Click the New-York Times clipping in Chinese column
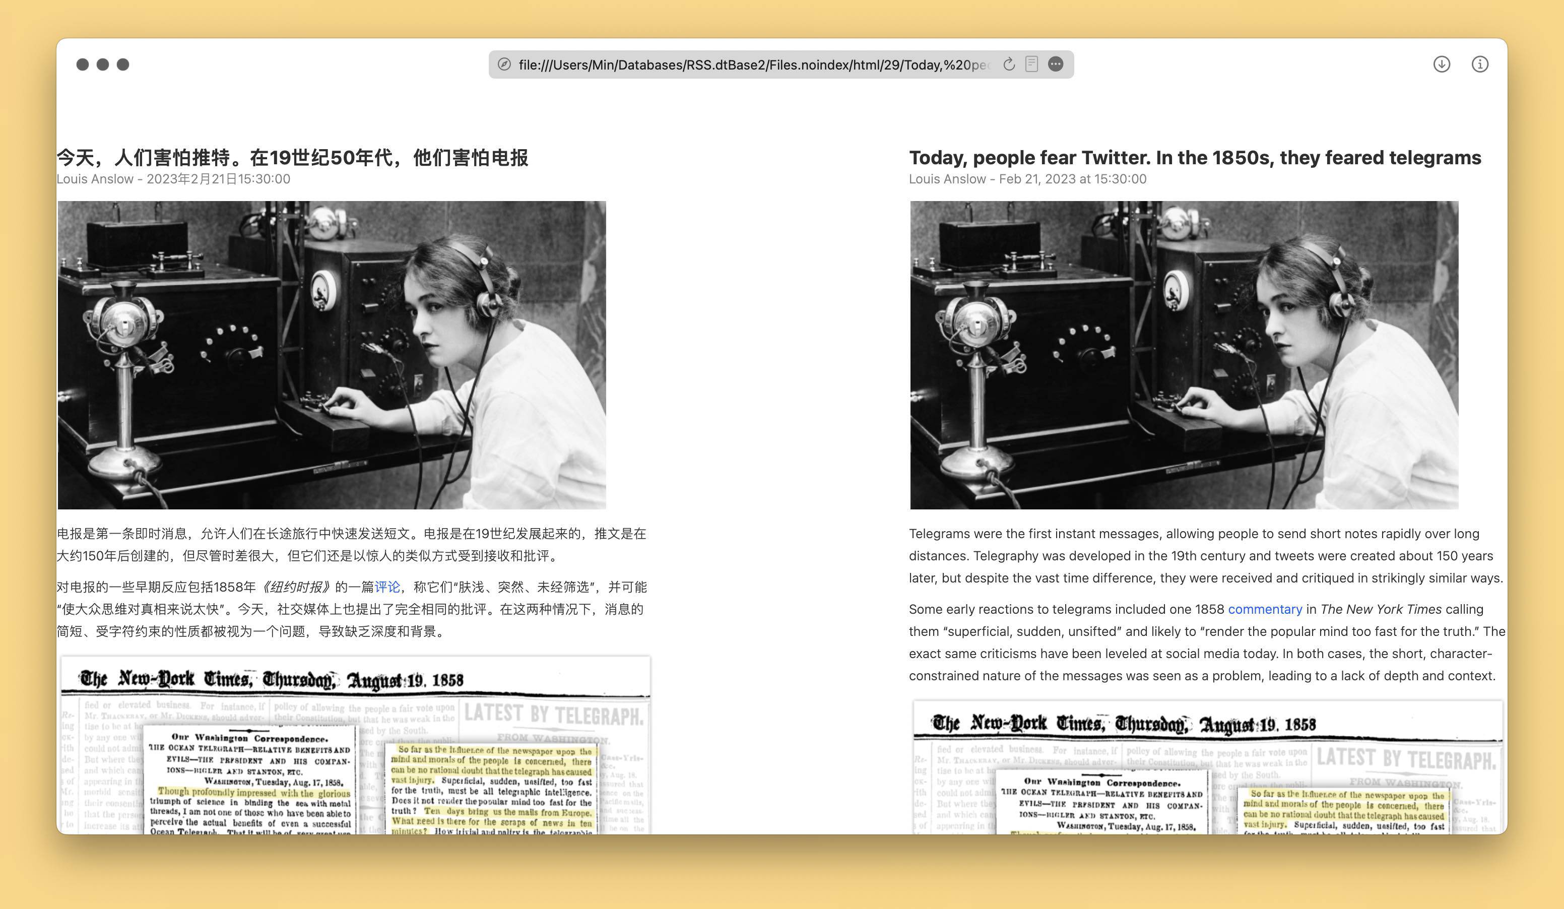Image resolution: width=1564 pixels, height=909 pixels. click(356, 745)
